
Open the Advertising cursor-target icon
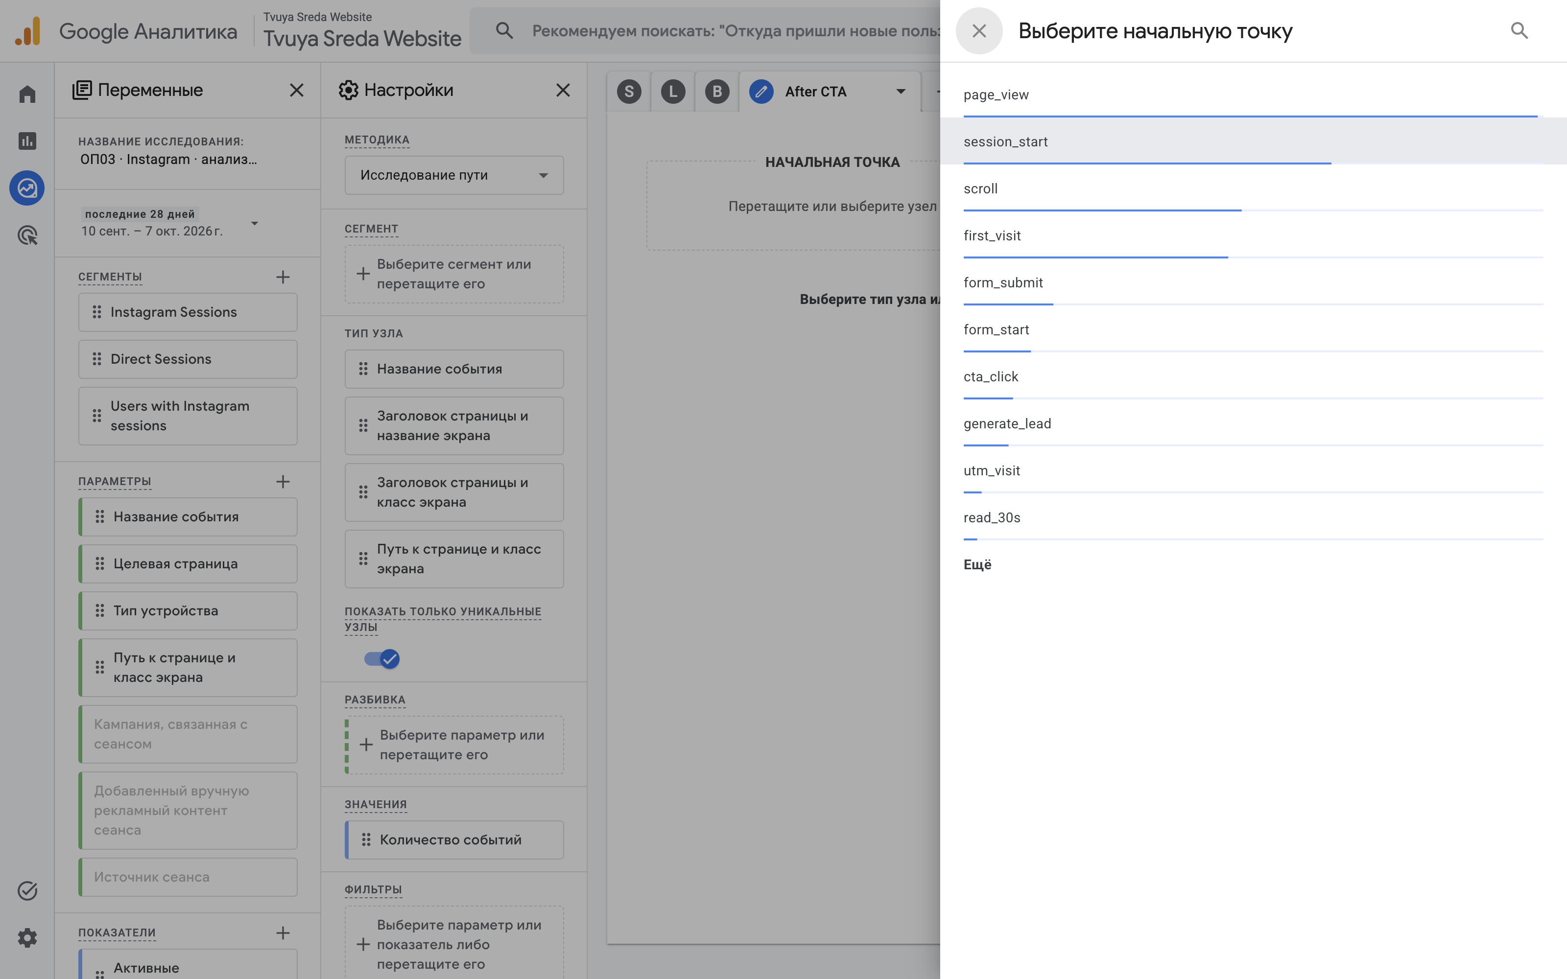[x=27, y=235]
